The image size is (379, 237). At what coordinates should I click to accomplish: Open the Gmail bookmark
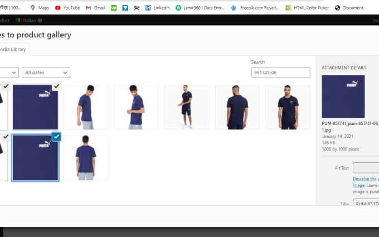click(x=95, y=8)
